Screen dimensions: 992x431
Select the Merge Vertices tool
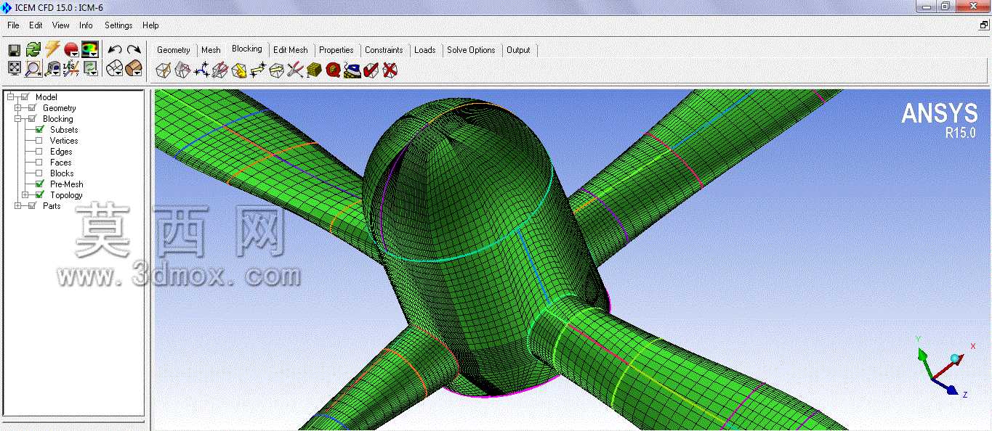(201, 70)
